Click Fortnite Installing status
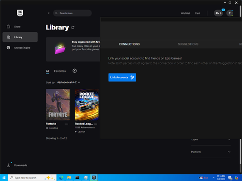This screenshot has width=242, height=181. pyautogui.click(x=52, y=128)
